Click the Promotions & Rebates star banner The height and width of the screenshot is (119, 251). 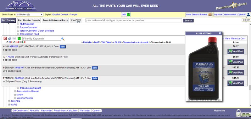(231, 6)
